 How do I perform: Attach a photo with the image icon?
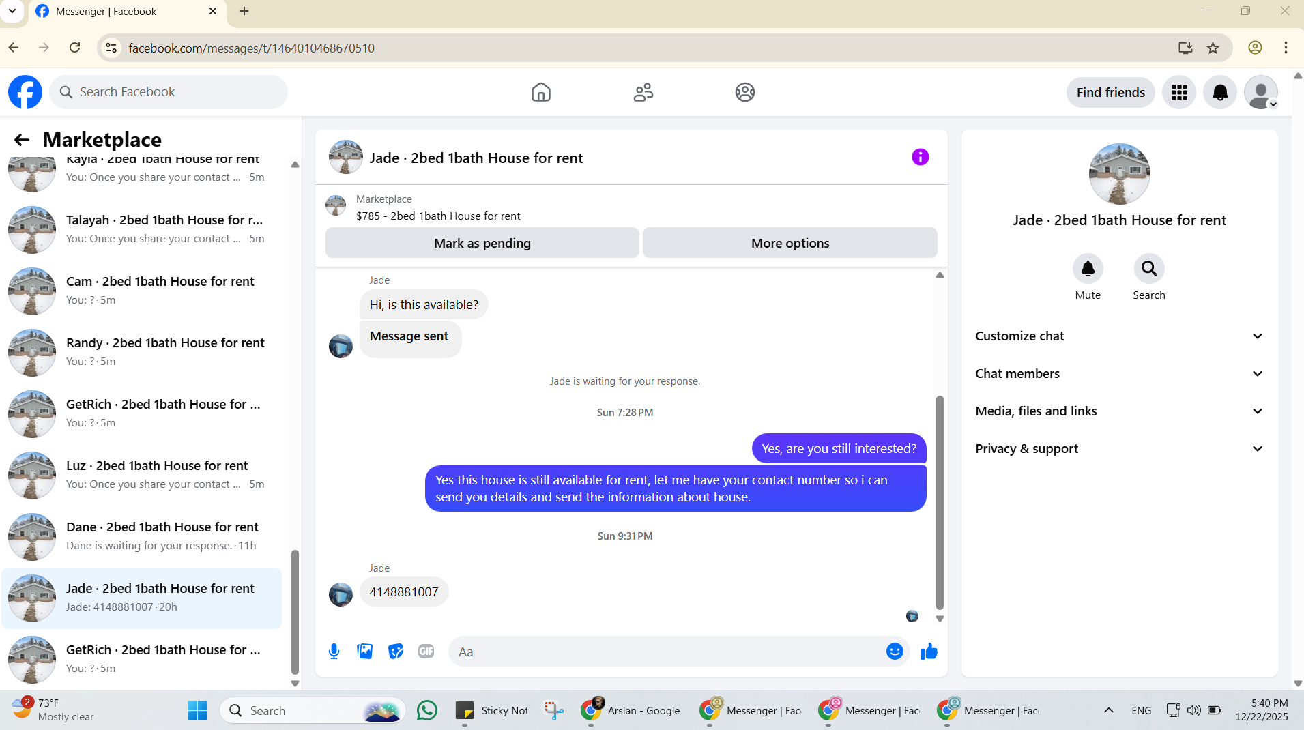tap(365, 652)
